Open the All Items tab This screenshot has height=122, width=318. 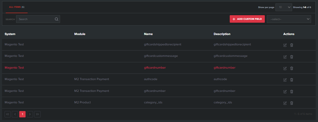pos(17,7)
